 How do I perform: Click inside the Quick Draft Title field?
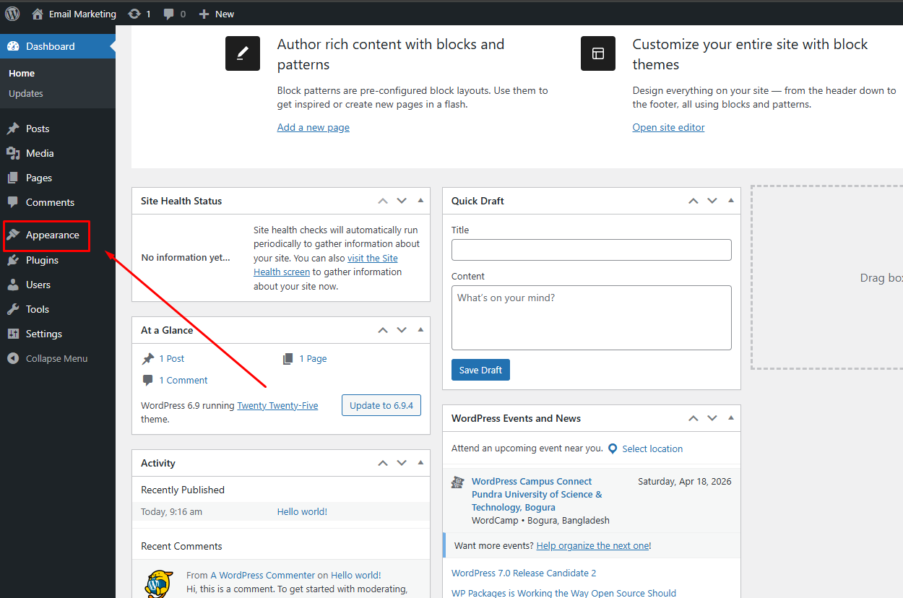pyautogui.click(x=591, y=249)
